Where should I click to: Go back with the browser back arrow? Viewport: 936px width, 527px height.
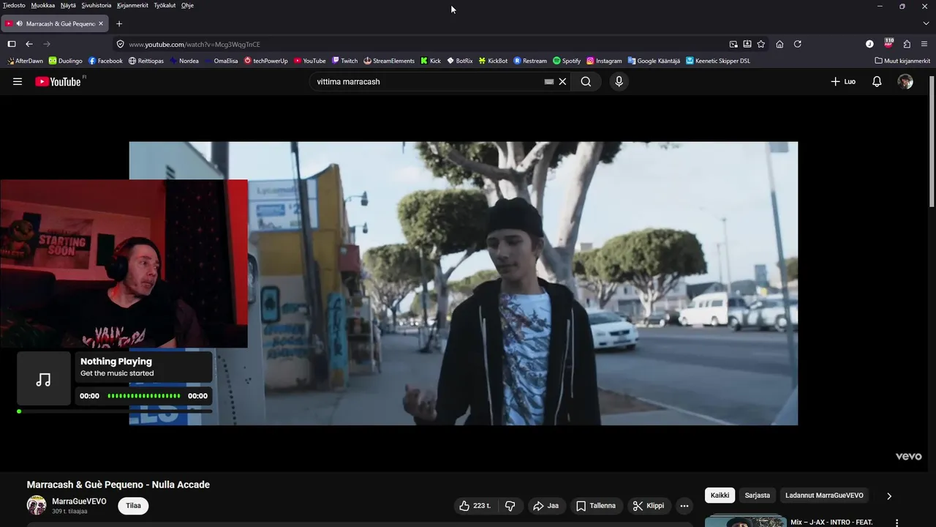(x=29, y=44)
